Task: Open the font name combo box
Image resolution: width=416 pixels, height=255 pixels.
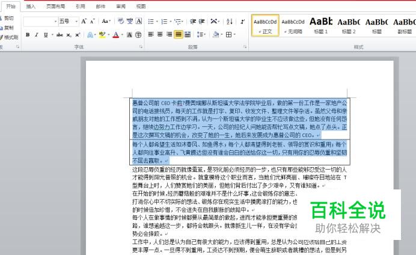Action: pyautogui.click(x=41, y=22)
